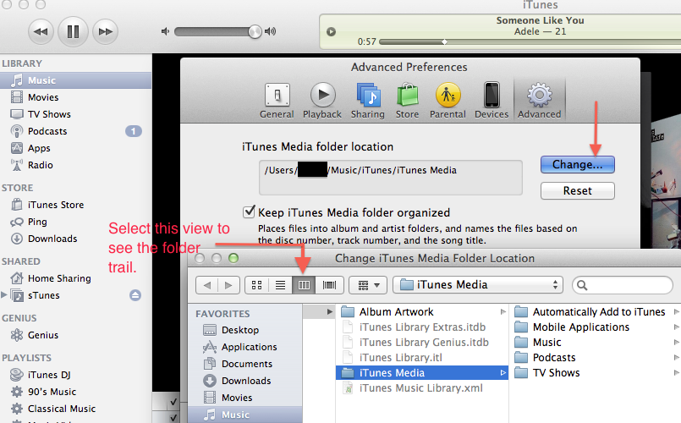
Task: Click the mute speaker icon left of the volume slider
Action: [165, 31]
